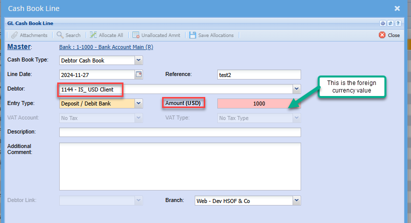Click the VAT Account No Tax dropdown

tap(101, 118)
